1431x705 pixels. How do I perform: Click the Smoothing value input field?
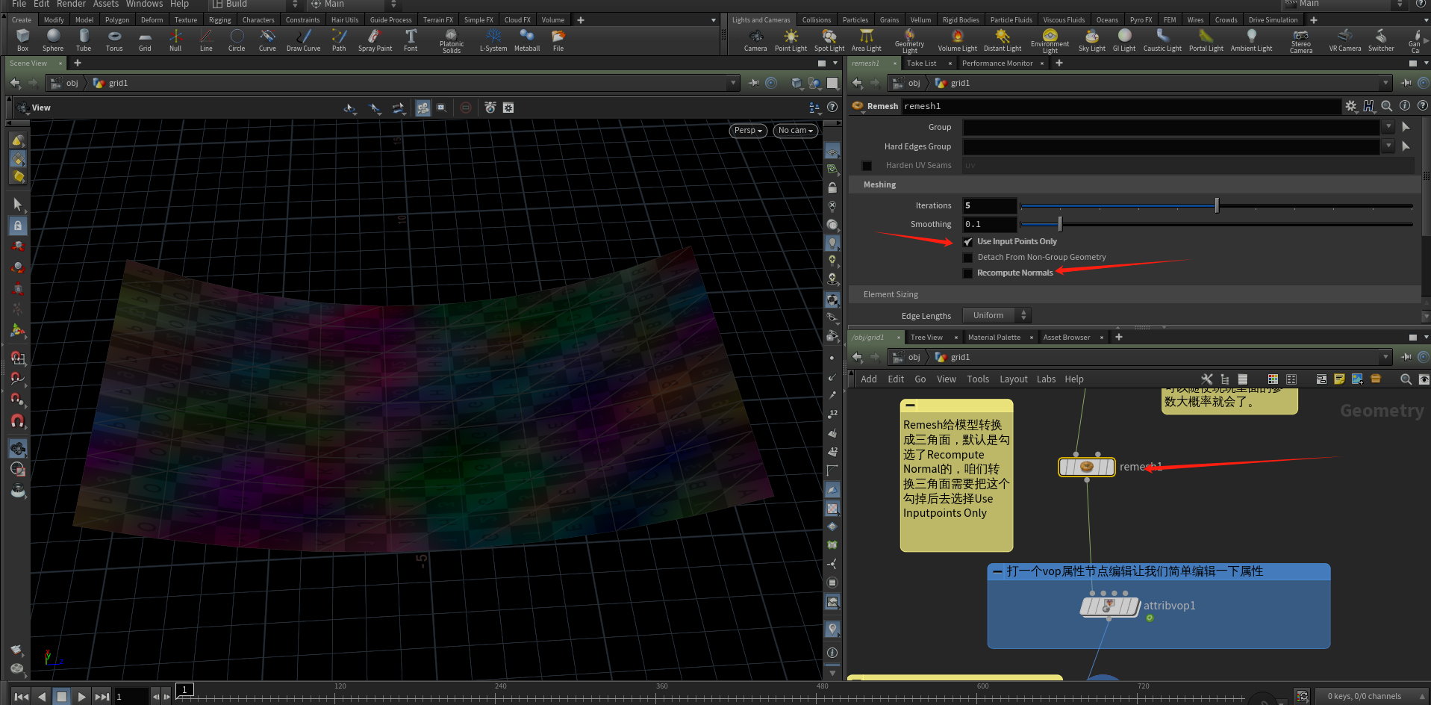click(989, 224)
